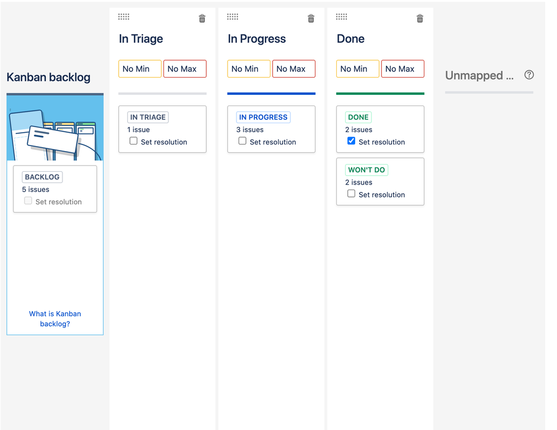The width and height of the screenshot is (557, 430).
Task: Click No Max field in Done column
Action: pyautogui.click(x=403, y=69)
